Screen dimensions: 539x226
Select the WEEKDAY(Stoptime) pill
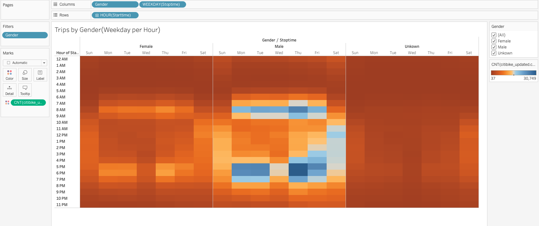pos(163,4)
